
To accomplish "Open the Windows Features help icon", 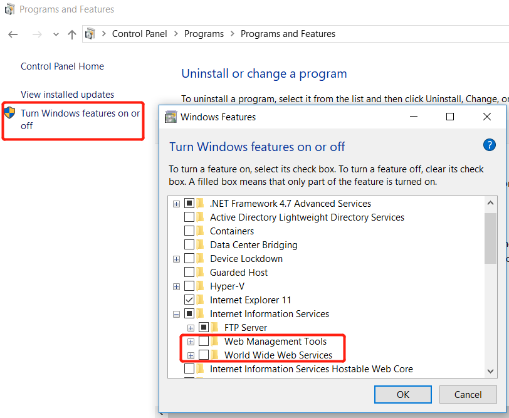I will pos(489,145).
